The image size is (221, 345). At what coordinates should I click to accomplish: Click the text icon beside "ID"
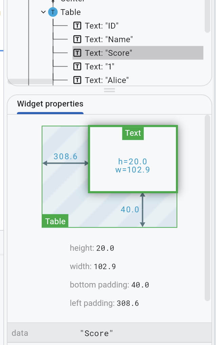pyautogui.click(x=77, y=26)
